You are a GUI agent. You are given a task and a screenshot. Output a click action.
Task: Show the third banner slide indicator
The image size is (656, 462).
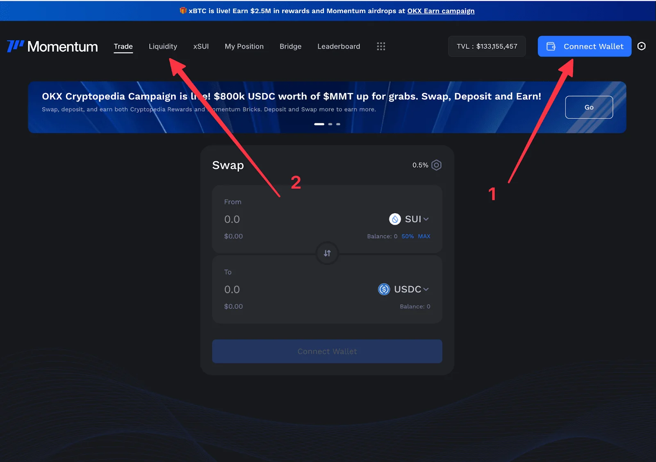(x=338, y=124)
